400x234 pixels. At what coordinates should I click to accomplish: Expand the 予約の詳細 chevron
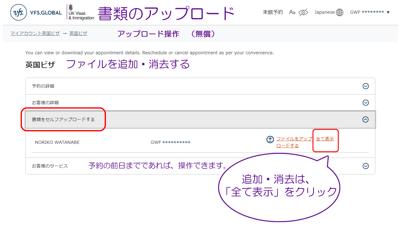point(366,86)
